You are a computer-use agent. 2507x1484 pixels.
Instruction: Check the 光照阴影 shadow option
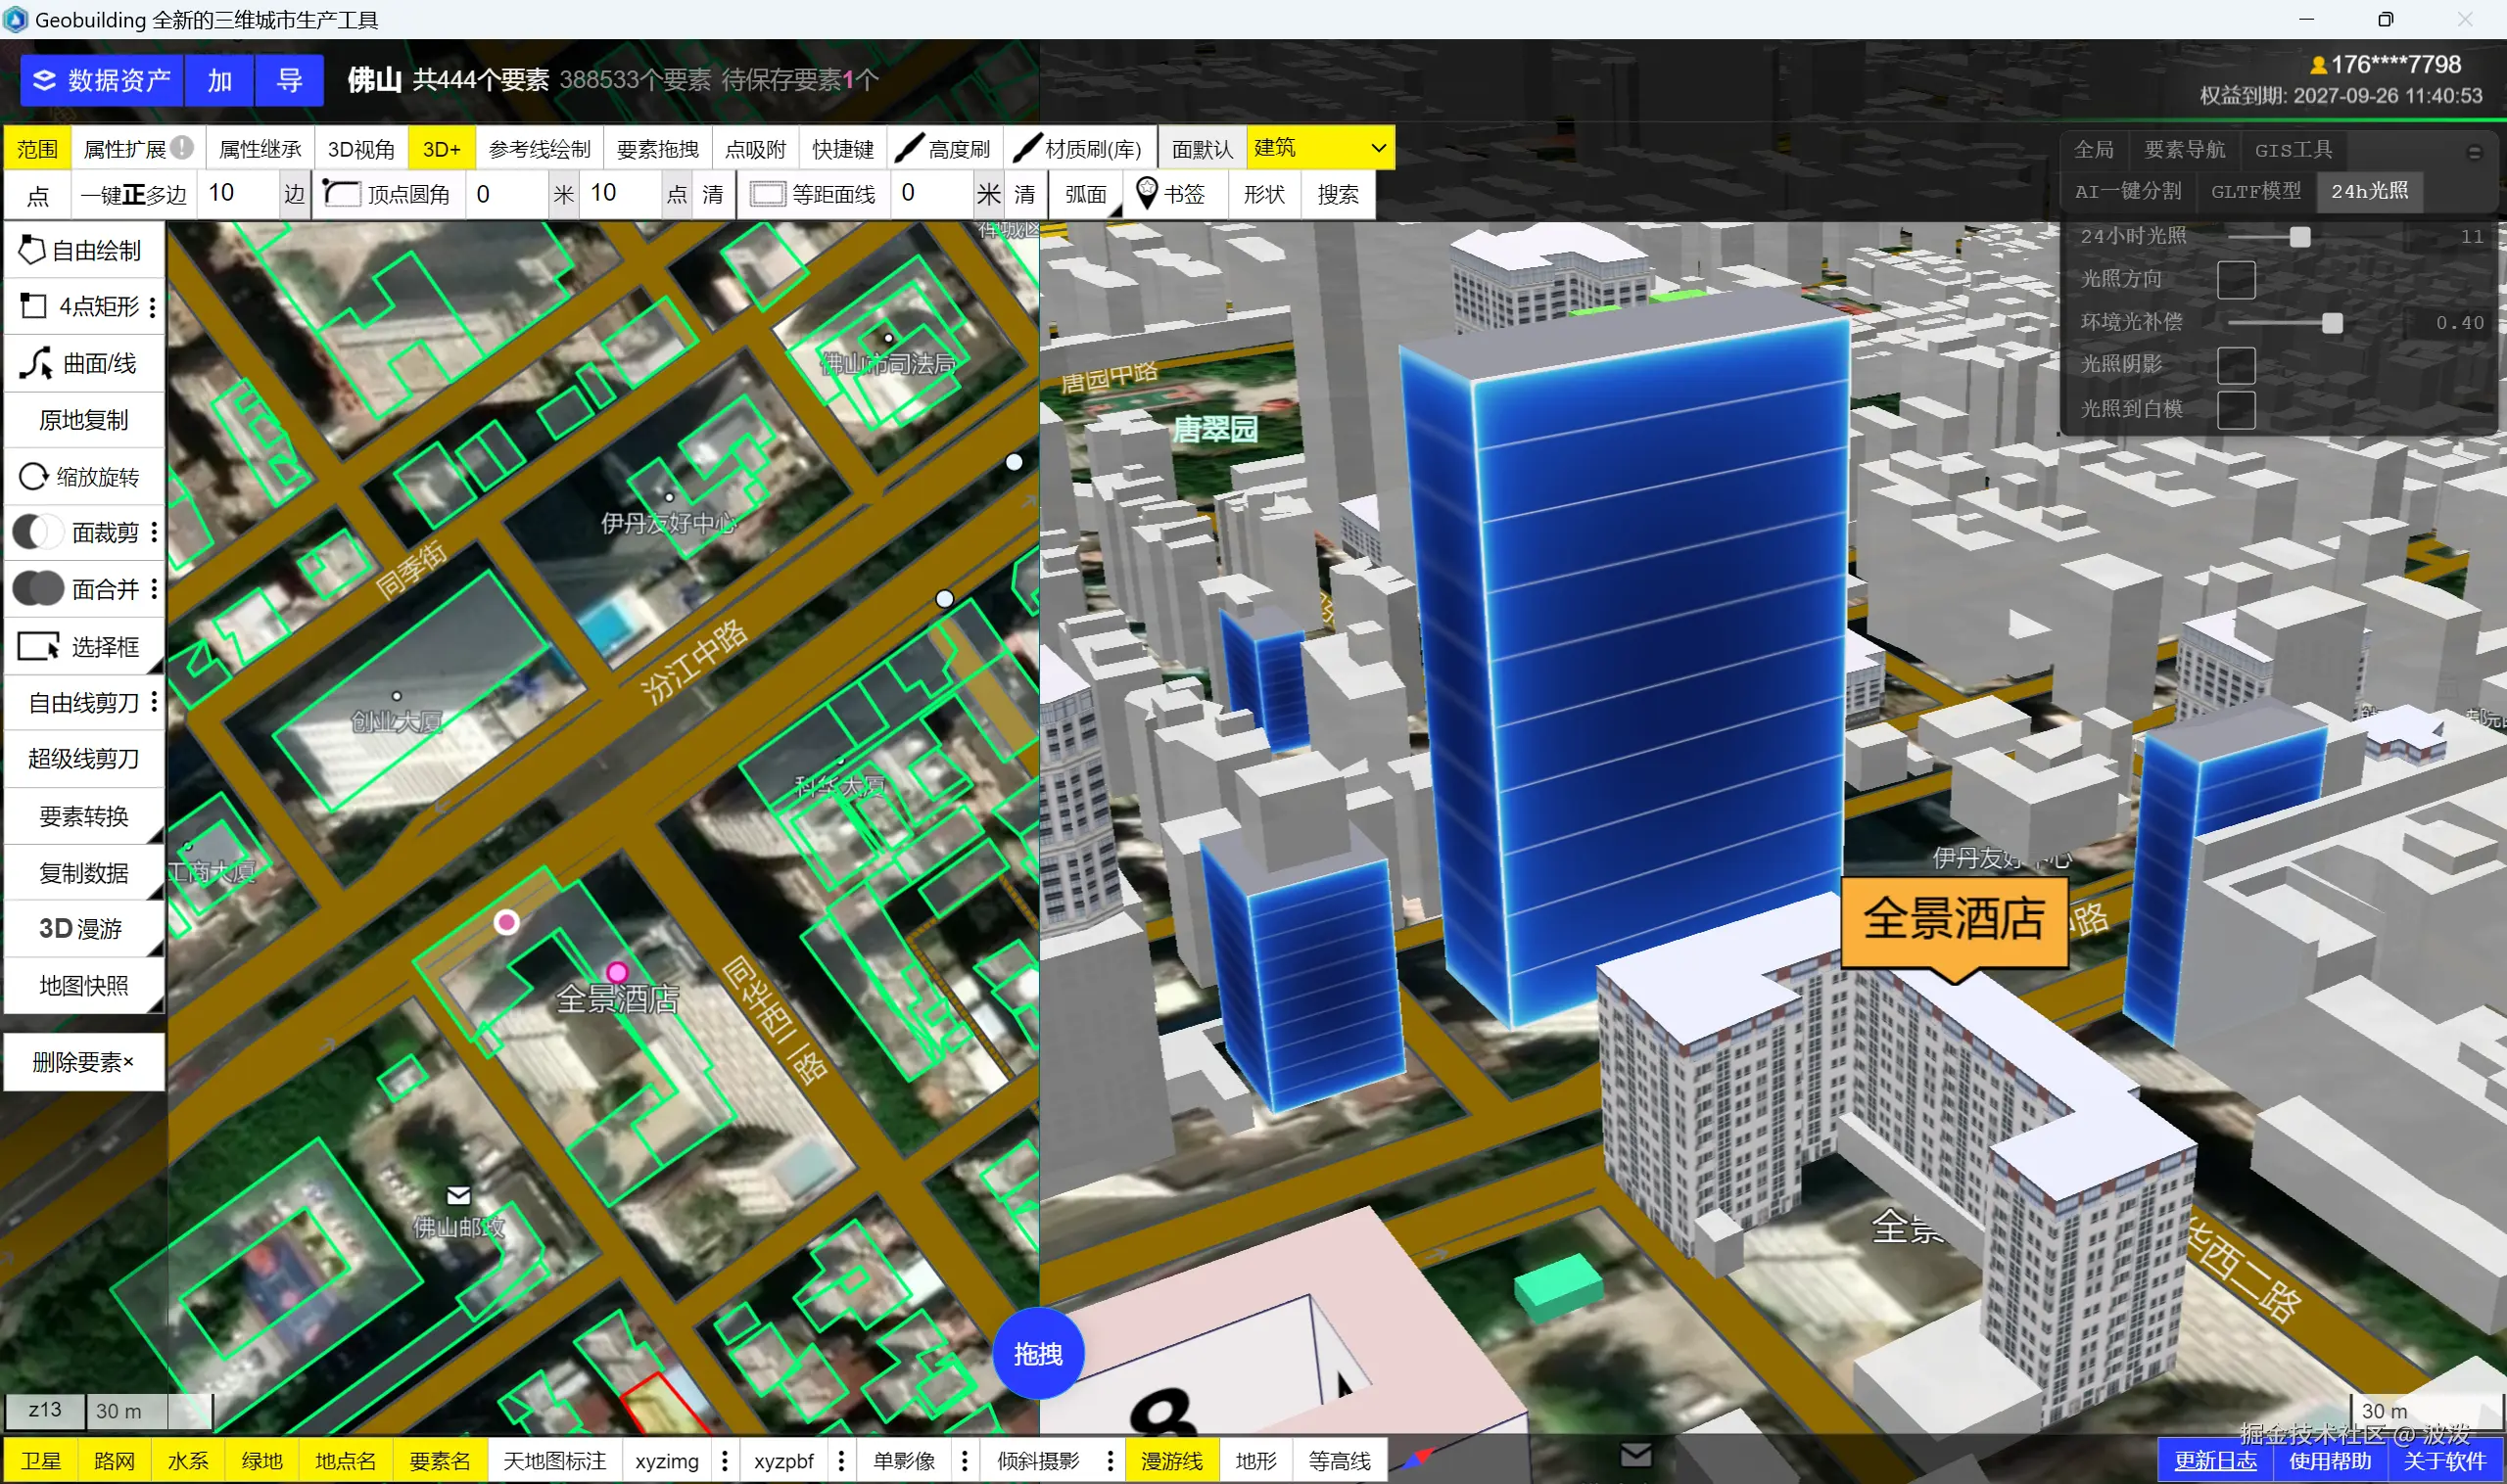(2235, 365)
